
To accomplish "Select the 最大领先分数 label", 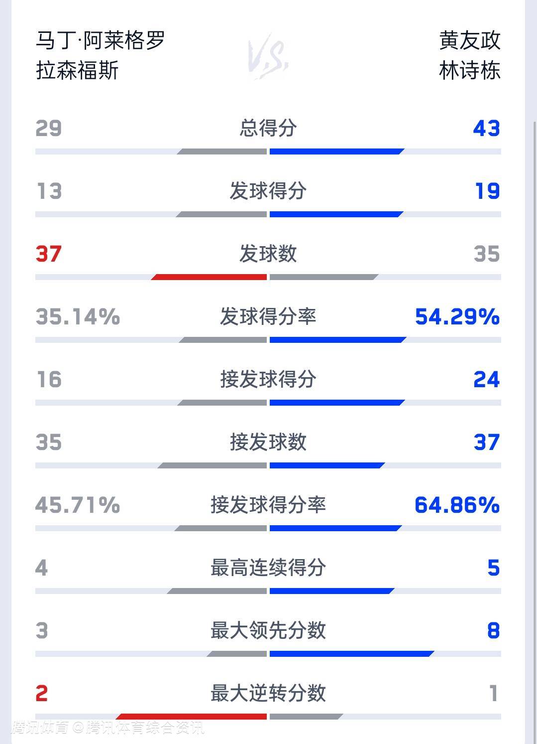I will (268, 630).
